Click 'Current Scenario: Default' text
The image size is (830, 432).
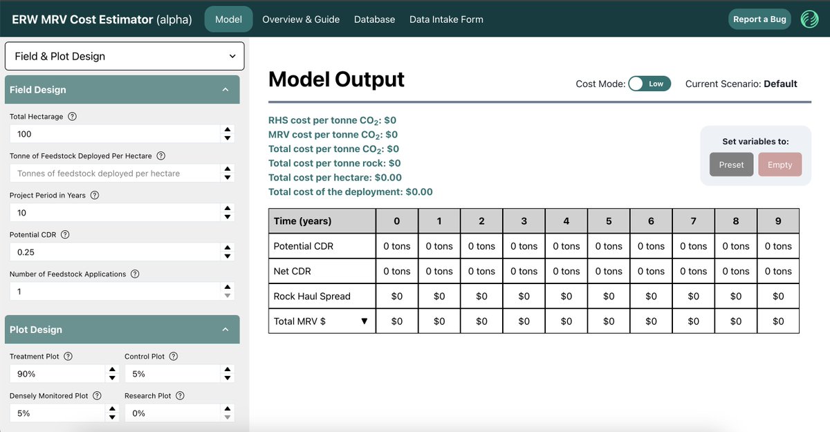[741, 84]
